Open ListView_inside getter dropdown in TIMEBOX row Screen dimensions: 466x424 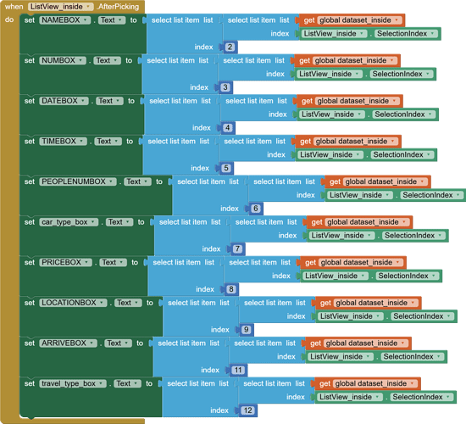coord(330,154)
